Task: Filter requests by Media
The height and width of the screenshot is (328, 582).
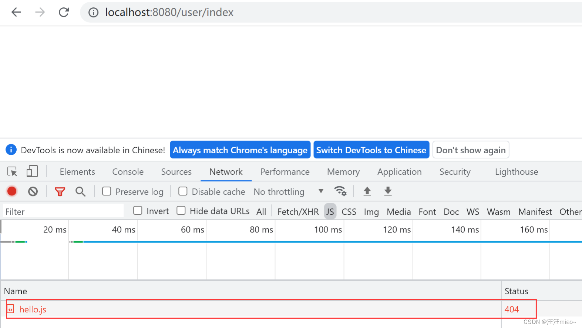Action: (x=398, y=212)
